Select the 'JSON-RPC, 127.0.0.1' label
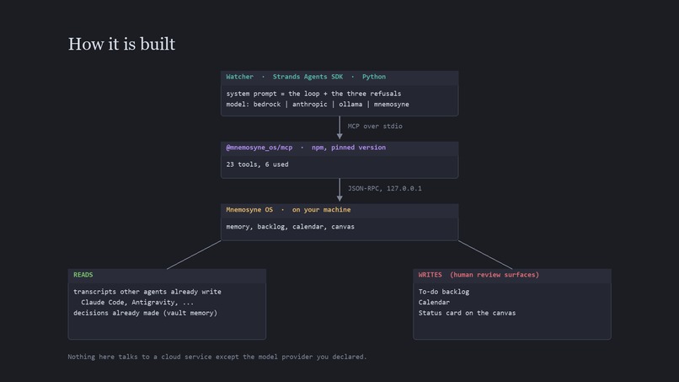 pyautogui.click(x=384, y=188)
